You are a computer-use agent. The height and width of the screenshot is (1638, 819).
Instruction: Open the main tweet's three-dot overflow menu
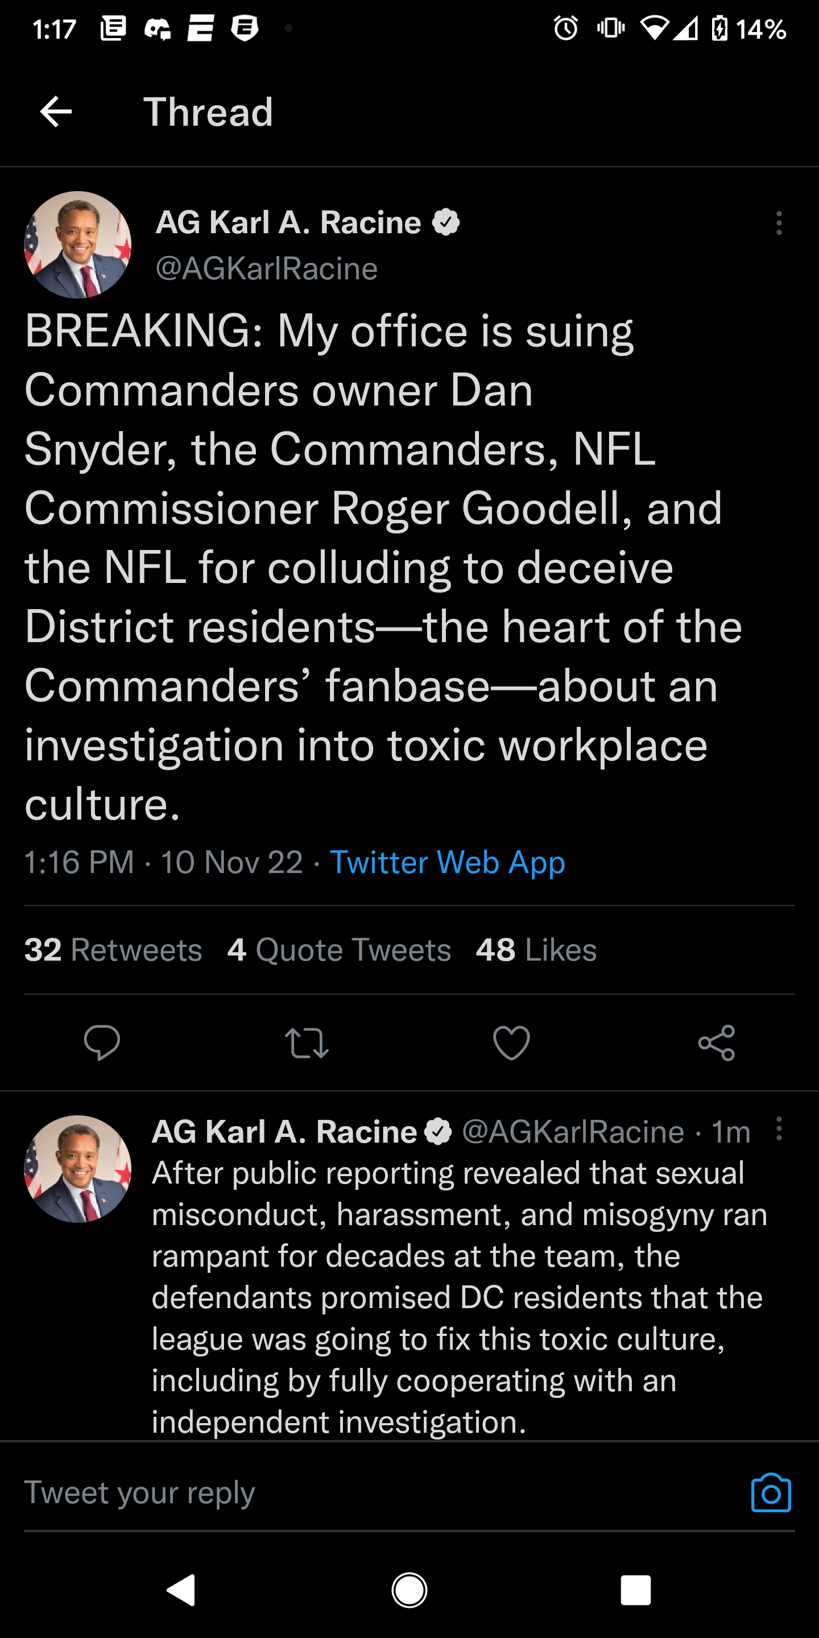pyautogui.click(x=778, y=223)
